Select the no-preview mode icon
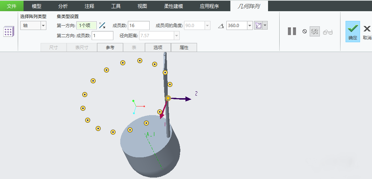The height and width of the screenshot is (179, 372). tap(305, 31)
